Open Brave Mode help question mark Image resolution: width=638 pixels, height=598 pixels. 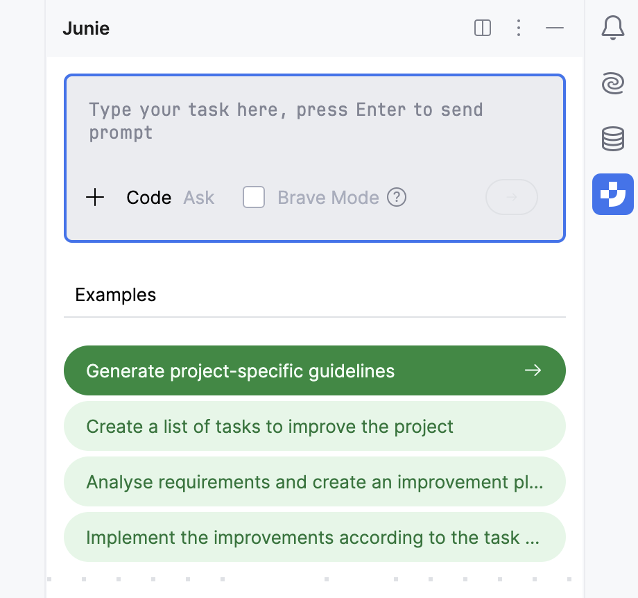396,198
